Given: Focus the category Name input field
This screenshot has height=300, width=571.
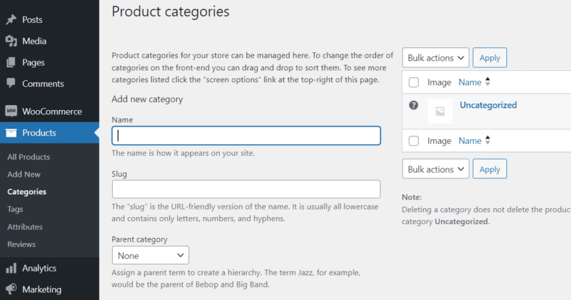Looking at the screenshot, I should click(247, 136).
